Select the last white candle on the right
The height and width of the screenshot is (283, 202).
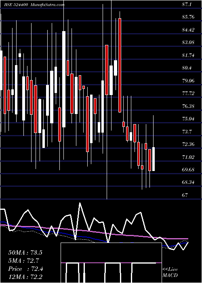click(x=154, y=159)
